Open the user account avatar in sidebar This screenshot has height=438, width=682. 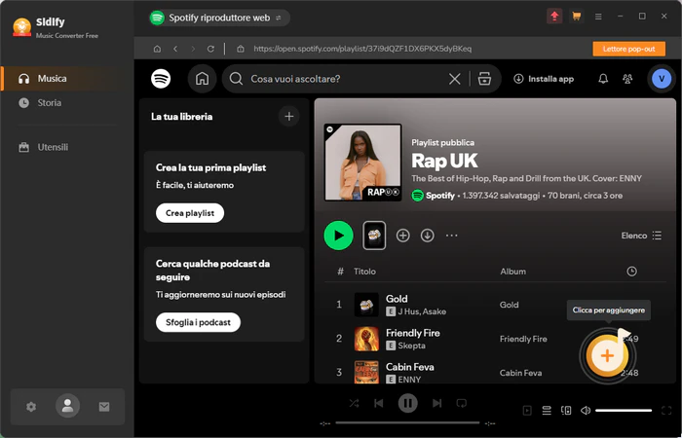tap(67, 406)
